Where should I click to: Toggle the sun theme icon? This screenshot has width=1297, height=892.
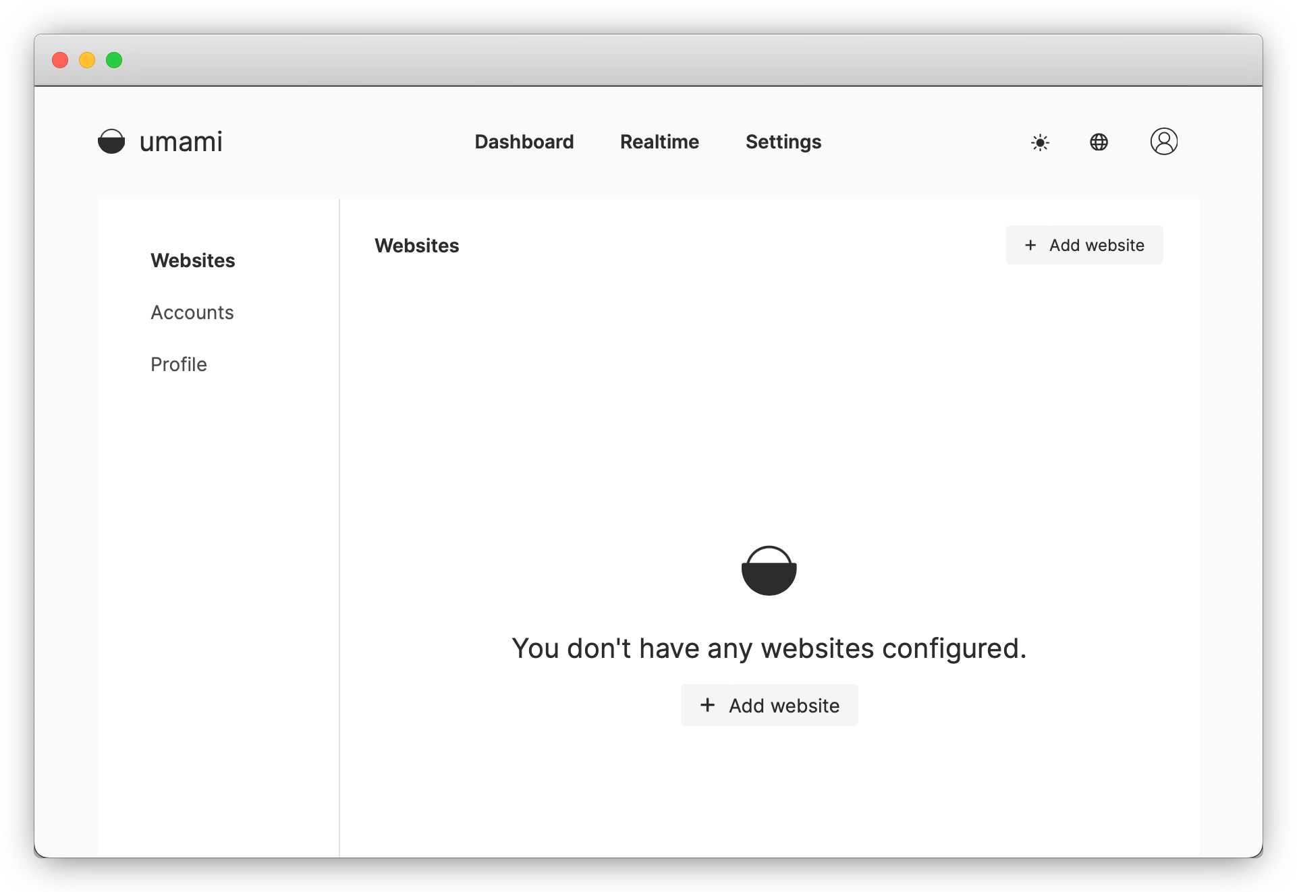tap(1040, 142)
